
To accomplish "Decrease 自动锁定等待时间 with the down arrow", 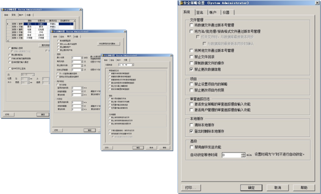I will click(243, 156).
